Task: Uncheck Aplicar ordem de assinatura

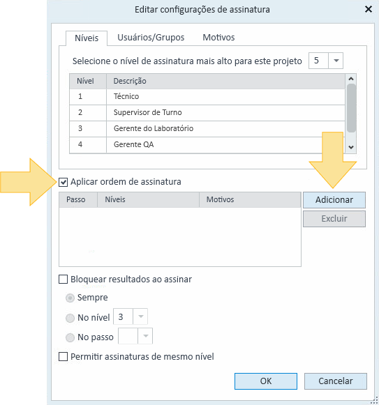Action: click(63, 182)
